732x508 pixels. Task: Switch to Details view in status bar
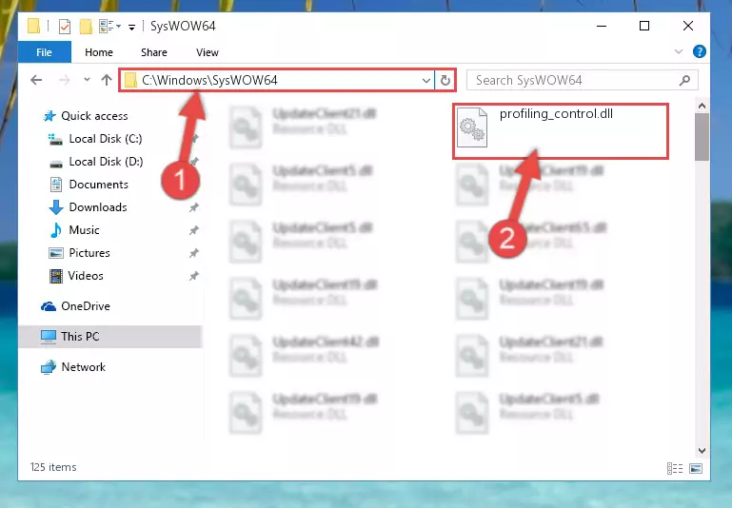[x=675, y=468]
